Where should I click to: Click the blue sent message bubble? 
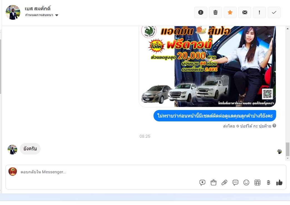coord(215,116)
